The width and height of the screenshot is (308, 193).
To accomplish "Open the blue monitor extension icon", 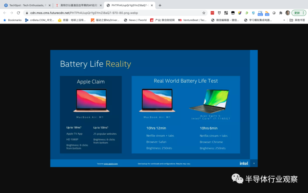I will coord(254,13).
